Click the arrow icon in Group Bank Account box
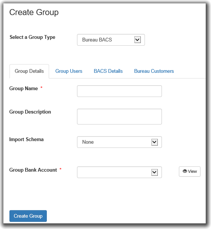Viewport: 211px width, 229px height. 154,172
